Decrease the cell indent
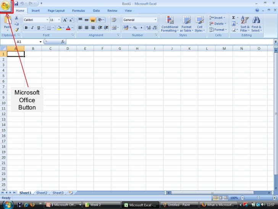This screenshot has width=278, height=209. [100, 28]
